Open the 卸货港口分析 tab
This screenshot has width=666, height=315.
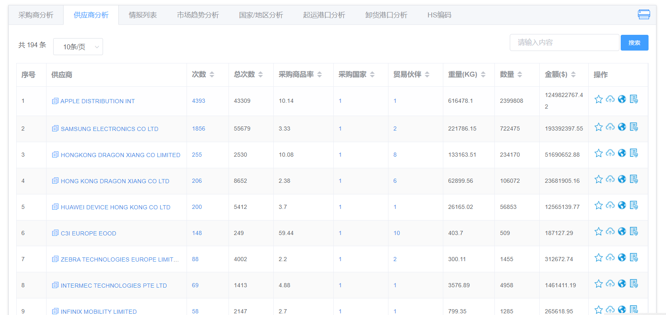(x=386, y=15)
